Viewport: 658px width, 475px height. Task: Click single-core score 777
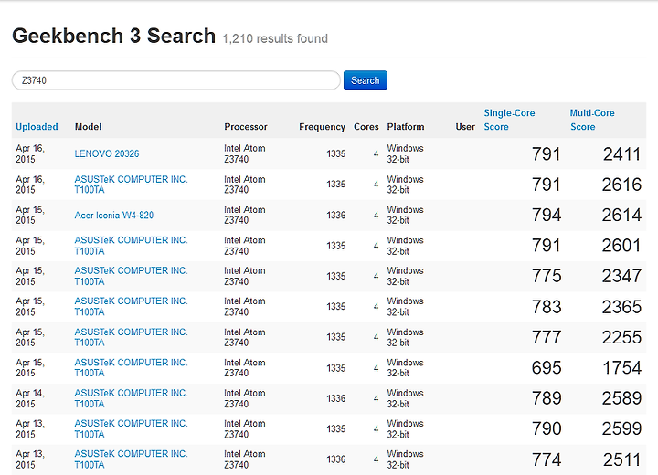[547, 337]
